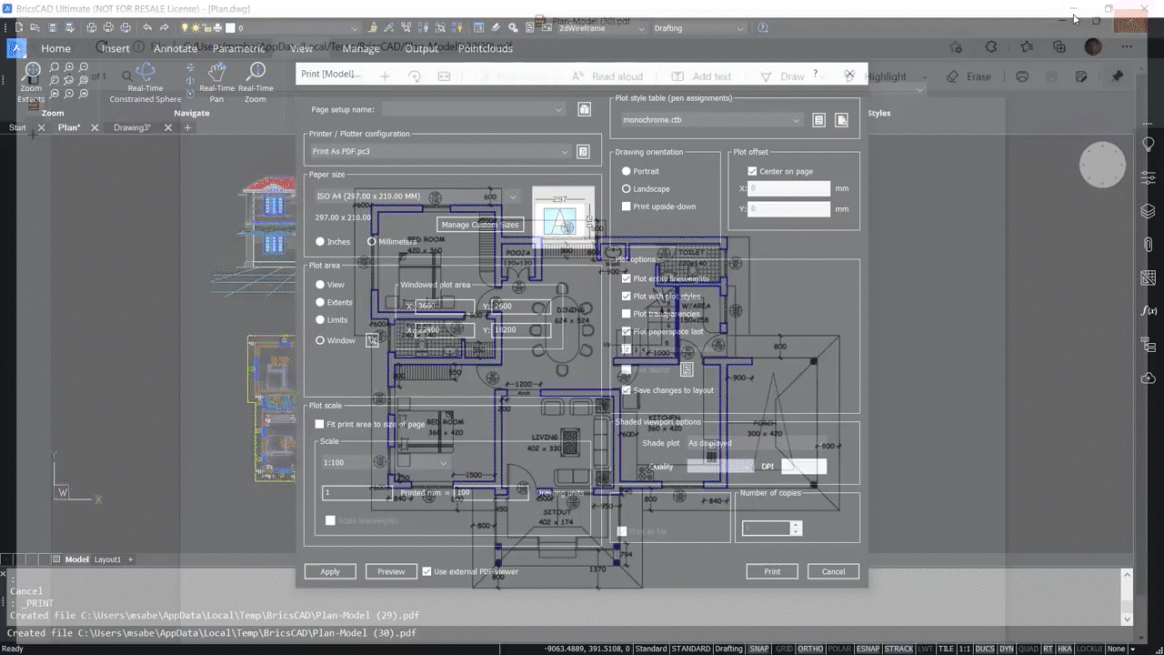This screenshot has height=655, width=1164.
Task: Click the browser profile avatar
Action: [1093, 47]
